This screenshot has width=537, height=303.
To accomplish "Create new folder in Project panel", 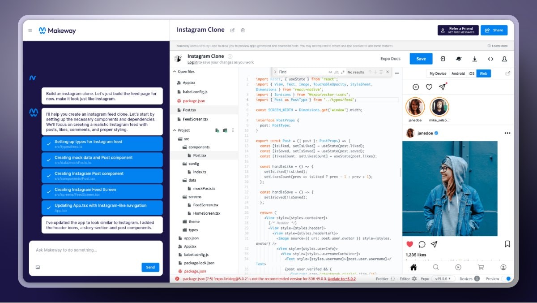I will click(x=225, y=130).
